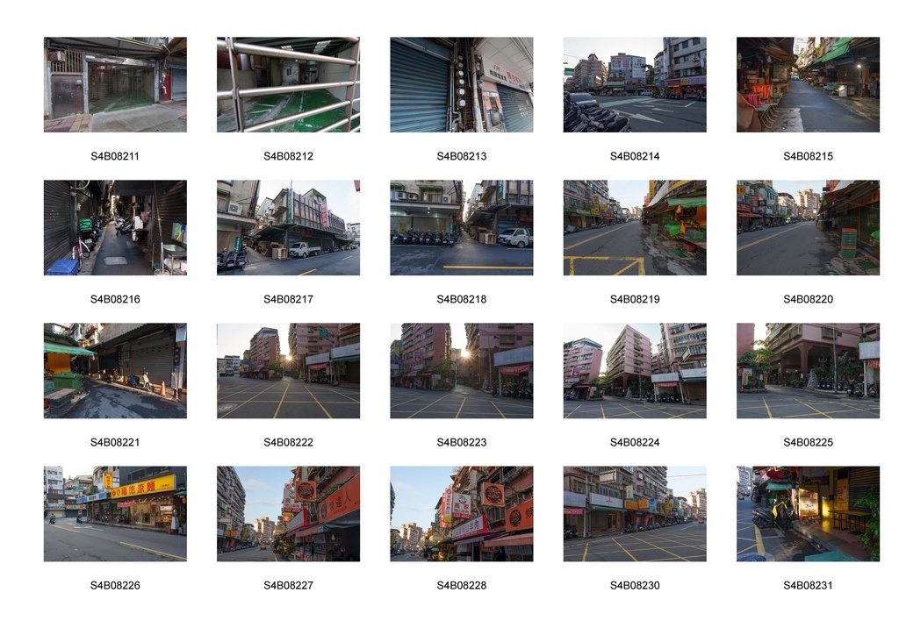Select the caption text S4B08221
Screen dimensions: 899x635
coord(115,442)
